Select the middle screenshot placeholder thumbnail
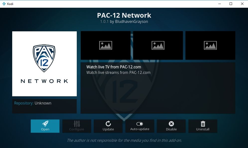Screen dimensions: 248x148 tap(158, 46)
